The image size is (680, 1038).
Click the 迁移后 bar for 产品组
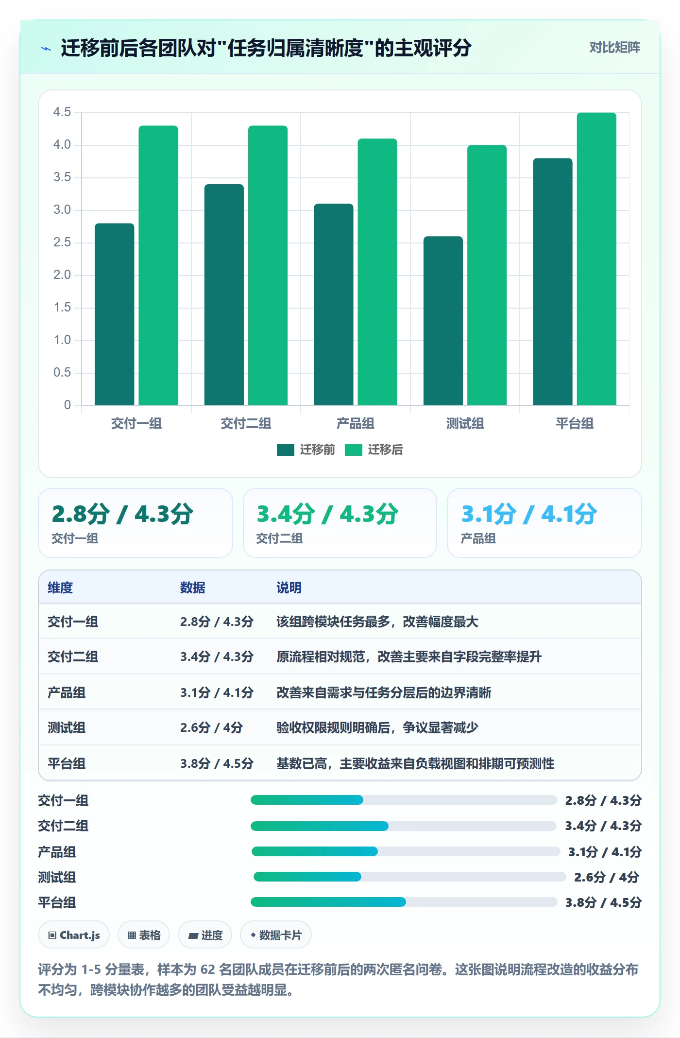(x=377, y=272)
